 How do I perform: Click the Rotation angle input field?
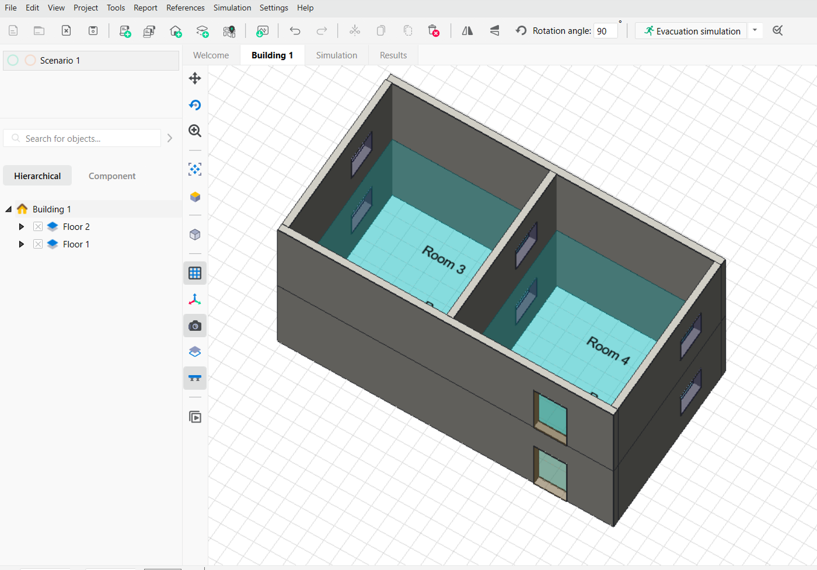coord(605,32)
